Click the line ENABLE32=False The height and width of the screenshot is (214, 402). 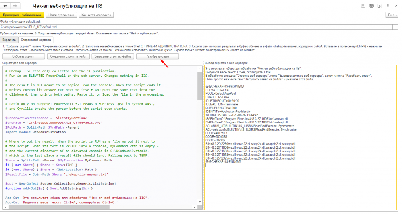(217, 97)
